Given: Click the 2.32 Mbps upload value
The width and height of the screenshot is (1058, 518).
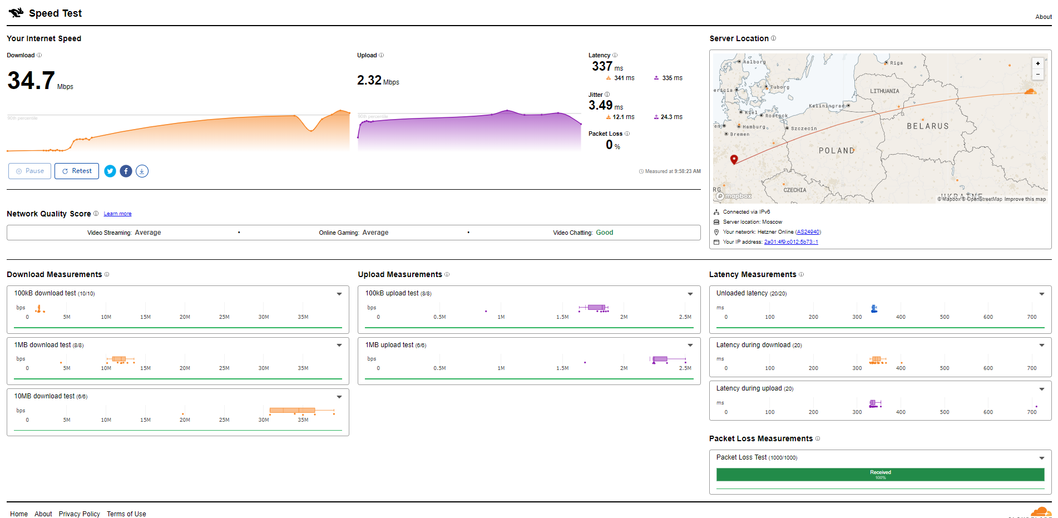Looking at the screenshot, I should (378, 81).
